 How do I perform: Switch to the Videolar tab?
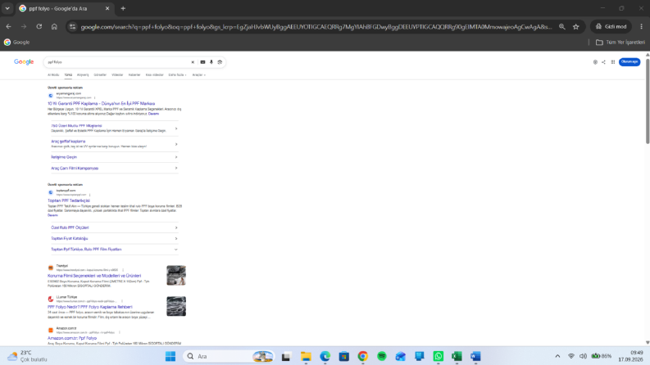click(x=117, y=75)
